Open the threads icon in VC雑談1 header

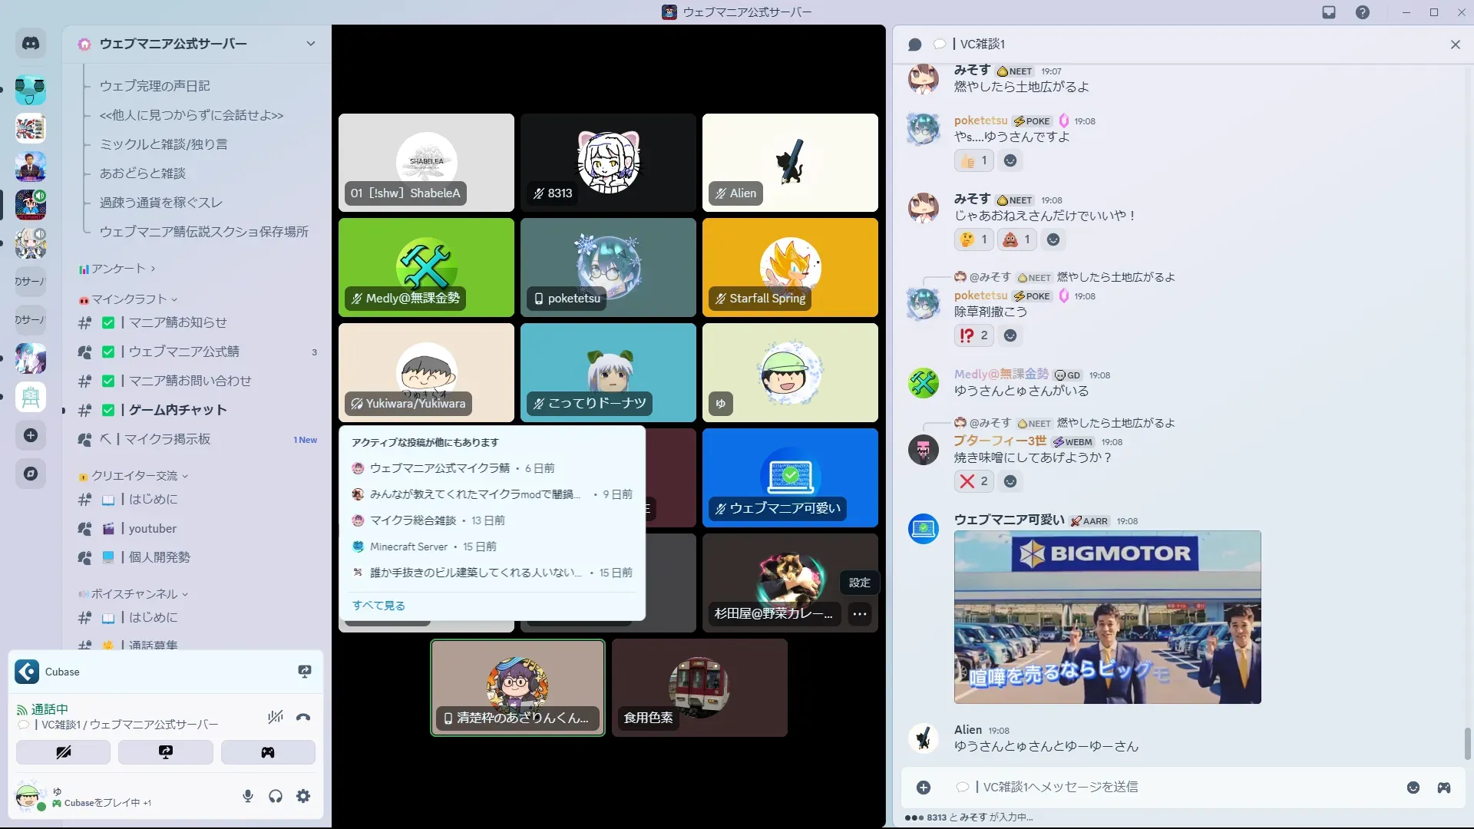coord(914,45)
